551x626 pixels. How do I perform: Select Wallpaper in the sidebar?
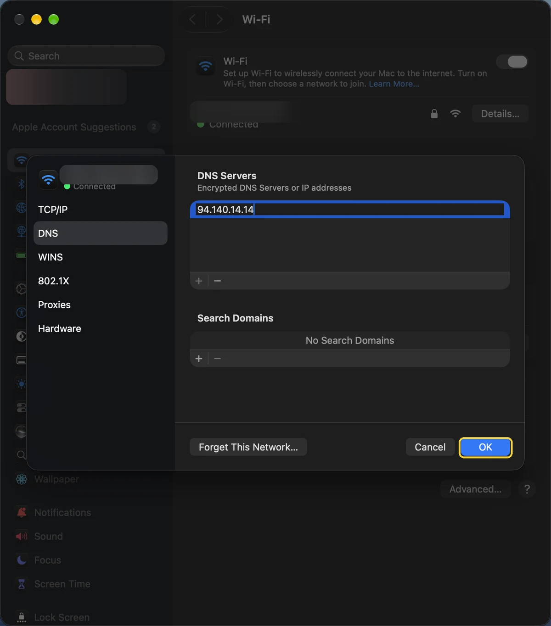[x=56, y=479]
